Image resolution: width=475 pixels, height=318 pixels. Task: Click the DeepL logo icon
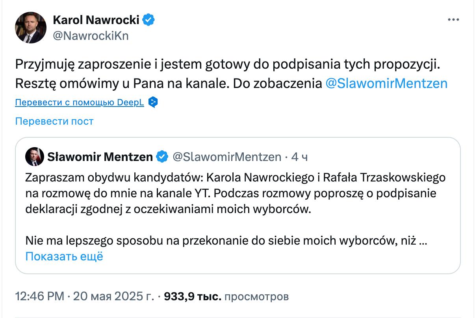(x=153, y=103)
